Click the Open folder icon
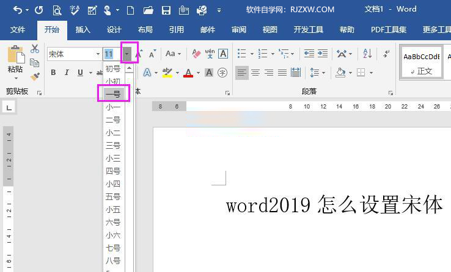 pyautogui.click(x=148, y=10)
